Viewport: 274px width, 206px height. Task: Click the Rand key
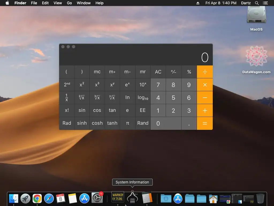click(143, 123)
